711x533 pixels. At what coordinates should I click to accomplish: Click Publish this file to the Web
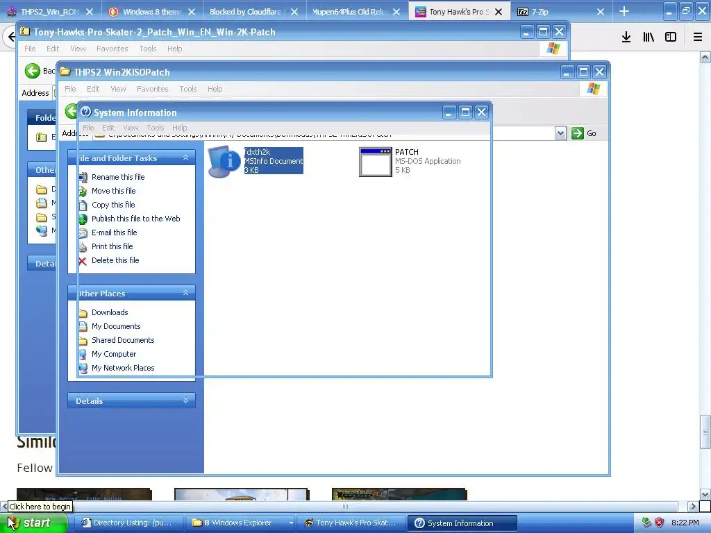(135, 219)
